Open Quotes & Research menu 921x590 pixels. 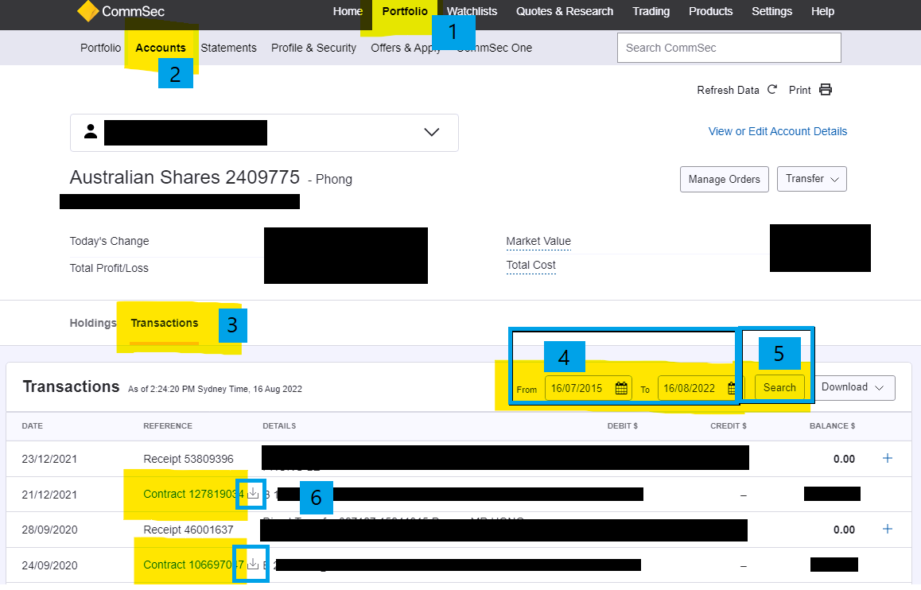tap(565, 11)
